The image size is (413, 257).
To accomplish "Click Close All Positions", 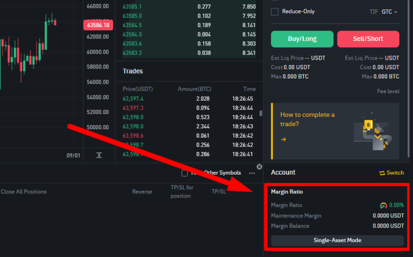I will click(x=24, y=191).
